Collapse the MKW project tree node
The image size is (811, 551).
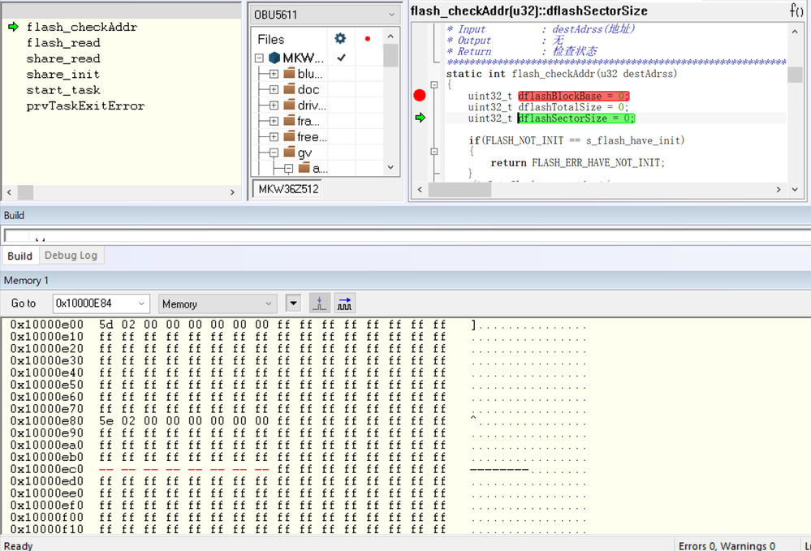(x=260, y=58)
